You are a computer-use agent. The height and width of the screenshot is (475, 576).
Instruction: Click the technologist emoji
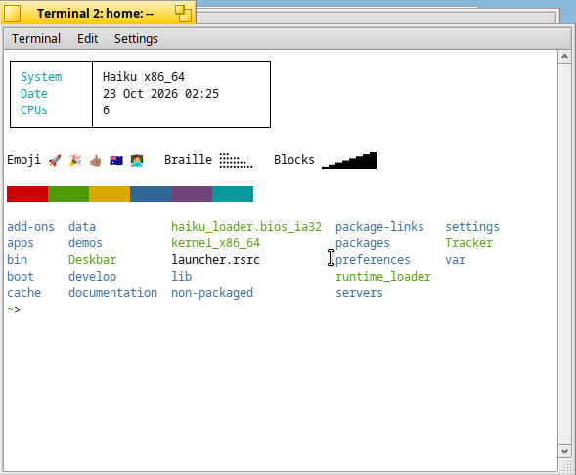[x=137, y=160]
